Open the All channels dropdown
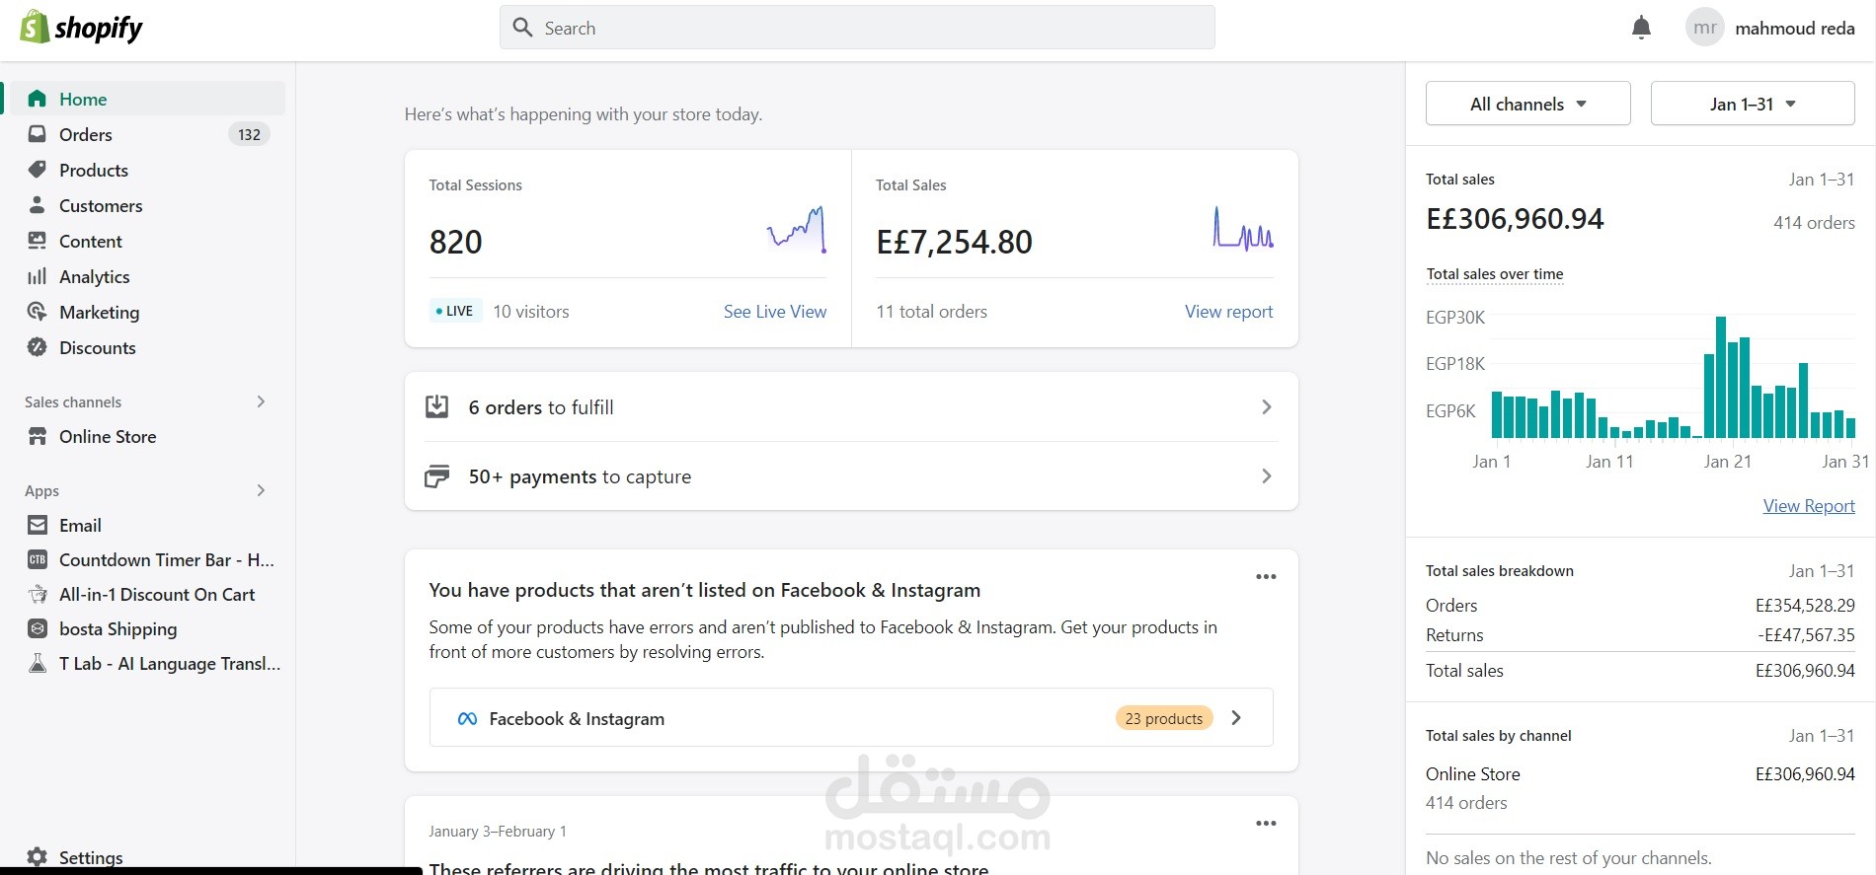Viewport: 1876px width, 875px height. [1527, 104]
